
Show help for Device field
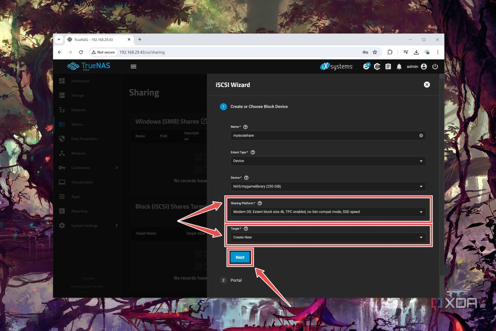(x=246, y=178)
